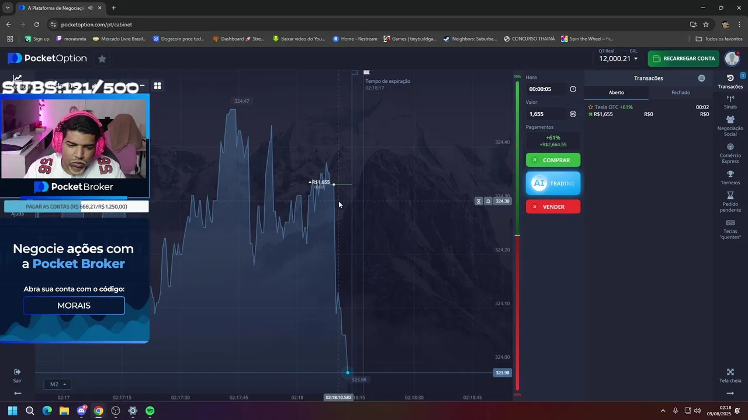Click the COMPRAR buy button
The image size is (748, 420).
553,160
